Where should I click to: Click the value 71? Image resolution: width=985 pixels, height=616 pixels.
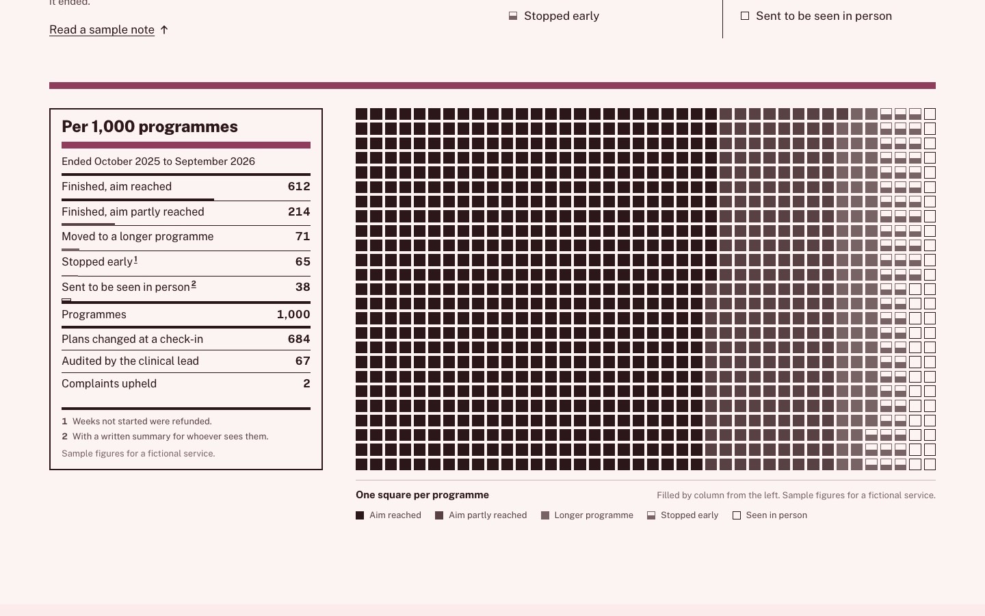pyautogui.click(x=303, y=237)
